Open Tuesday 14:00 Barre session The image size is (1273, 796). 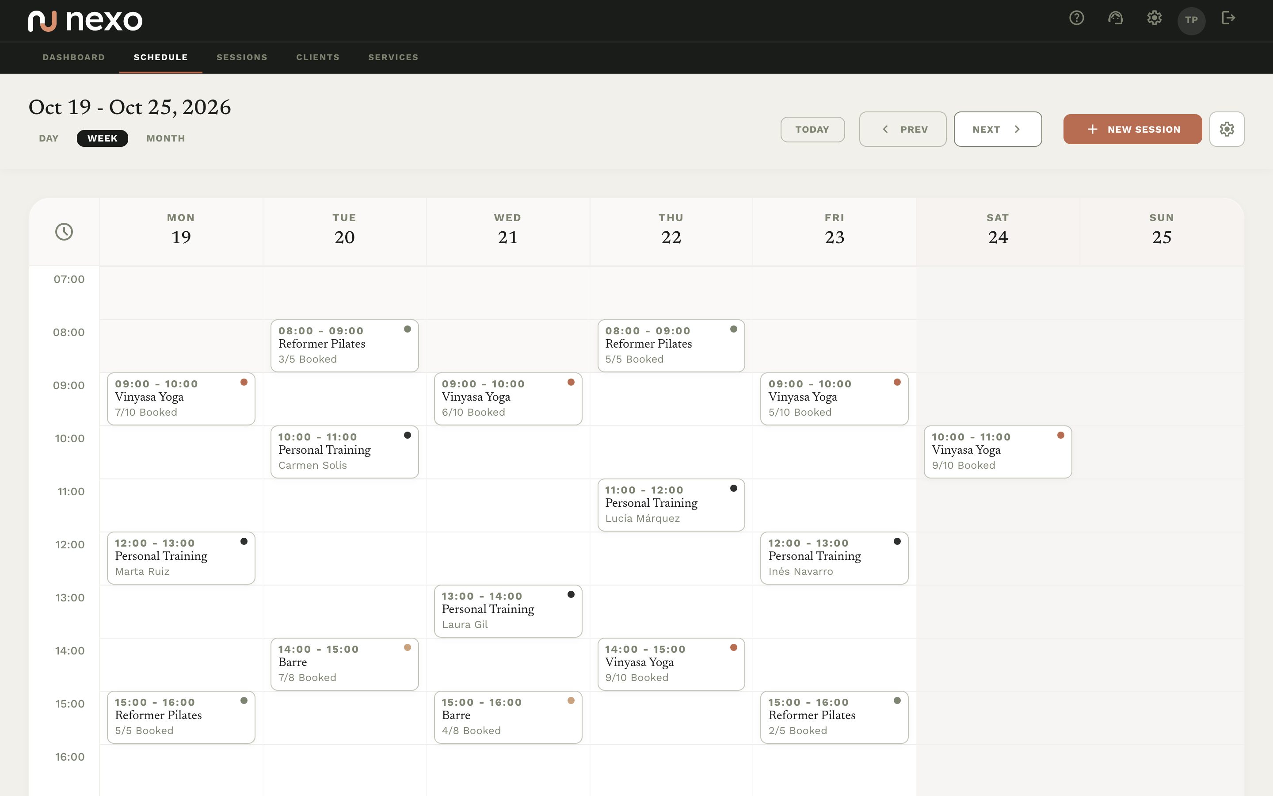(345, 664)
